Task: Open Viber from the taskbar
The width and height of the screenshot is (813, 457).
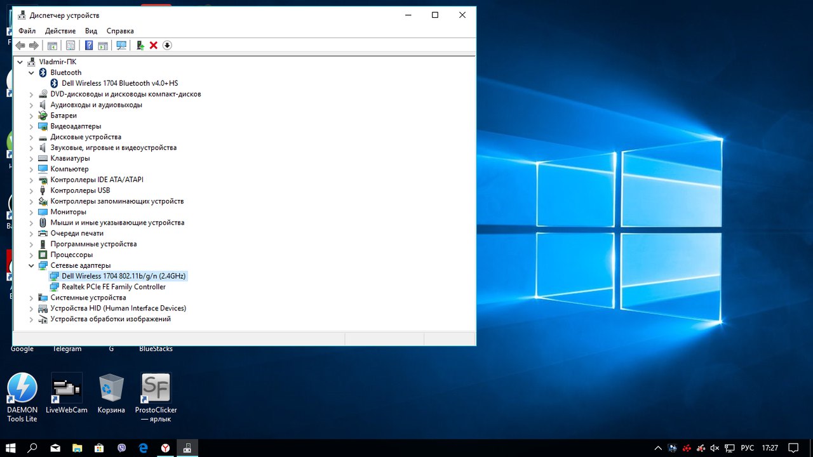Action: point(121,447)
